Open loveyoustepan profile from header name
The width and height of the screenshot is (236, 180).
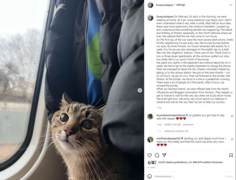pos(165,5)
